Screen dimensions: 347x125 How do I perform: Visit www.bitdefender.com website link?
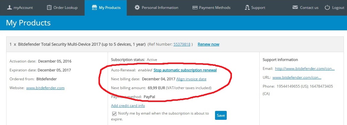(45, 88)
